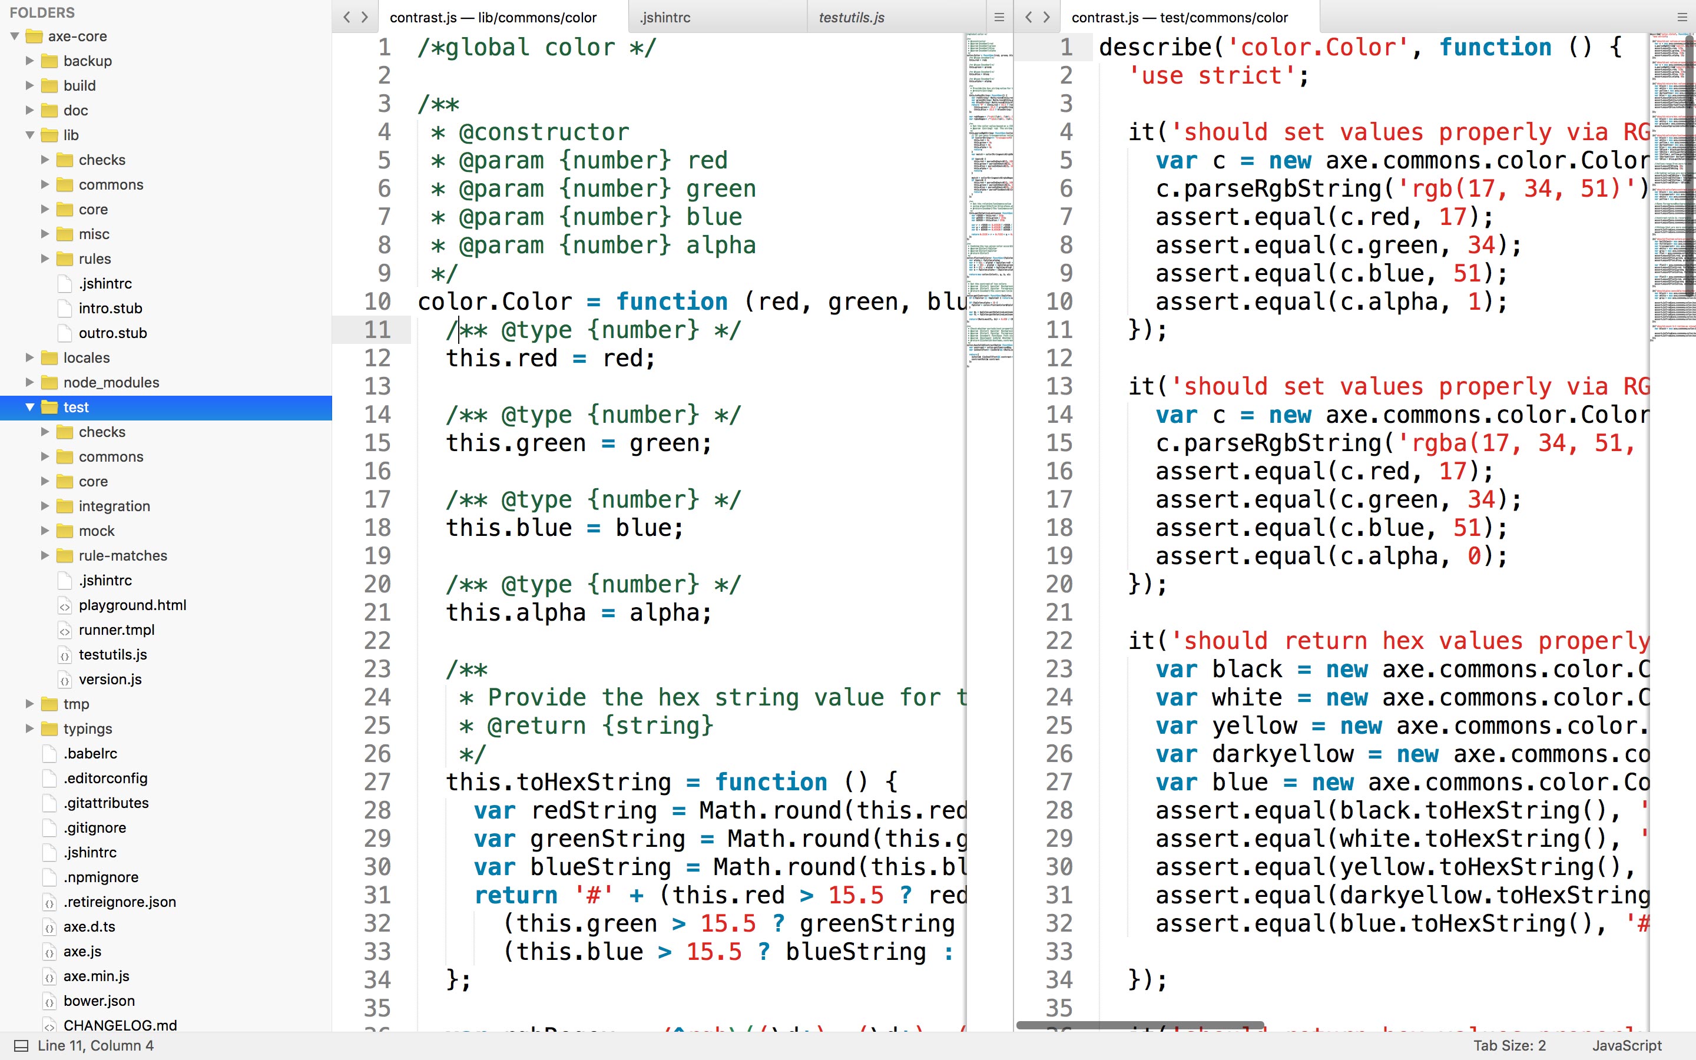The width and height of the screenshot is (1696, 1060).
Task: Collapse the test folder
Action: tap(29, 408)
